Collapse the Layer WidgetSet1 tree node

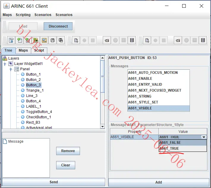coord(5,64)
